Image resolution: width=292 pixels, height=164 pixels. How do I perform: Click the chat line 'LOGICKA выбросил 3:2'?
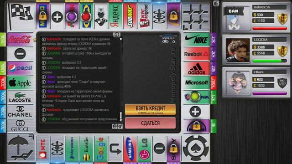coord(62,63)
